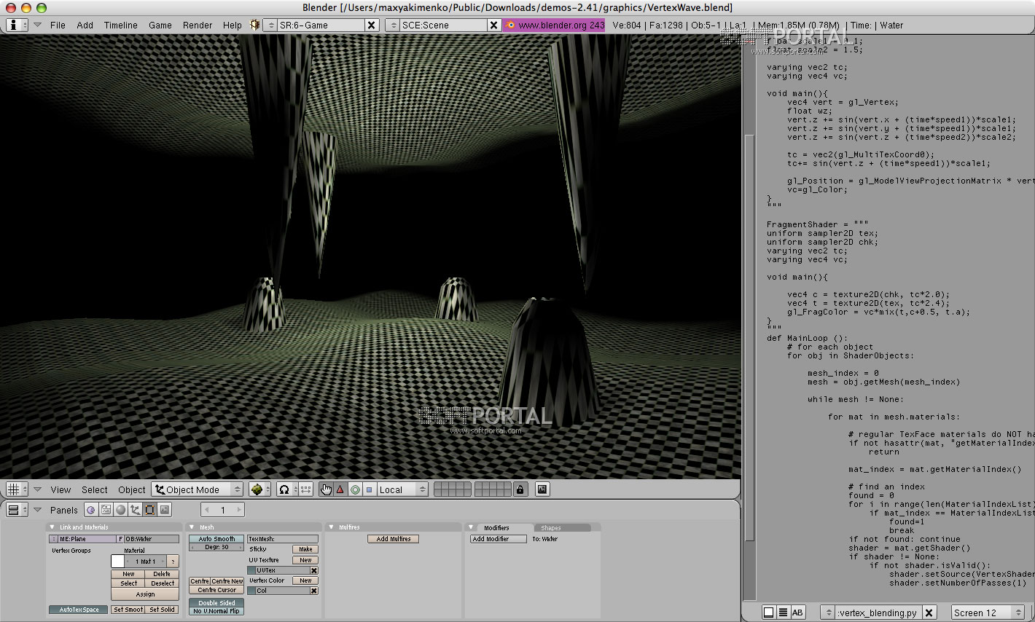Collapse the Modifiers panel triangle
Screen dimensions: 1035x622
point(471,527)
